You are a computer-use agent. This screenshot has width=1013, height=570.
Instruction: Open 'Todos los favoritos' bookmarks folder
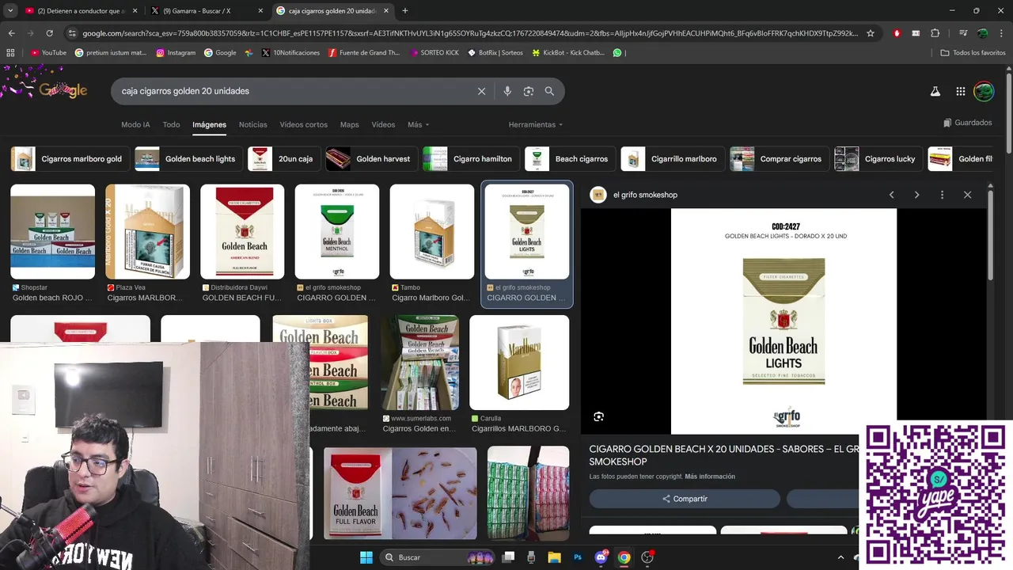[x=973, y=52]
